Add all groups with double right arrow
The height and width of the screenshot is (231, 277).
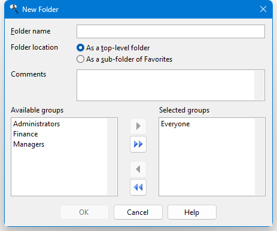coord(138,144)
